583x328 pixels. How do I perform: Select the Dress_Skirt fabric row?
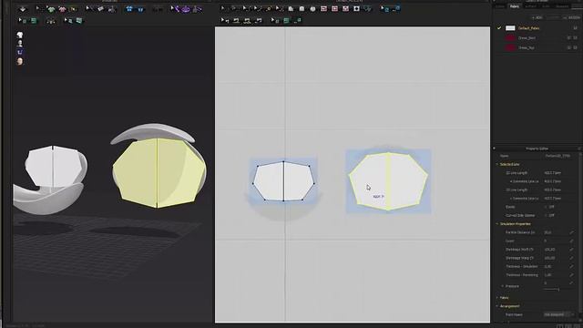(537, 38)
